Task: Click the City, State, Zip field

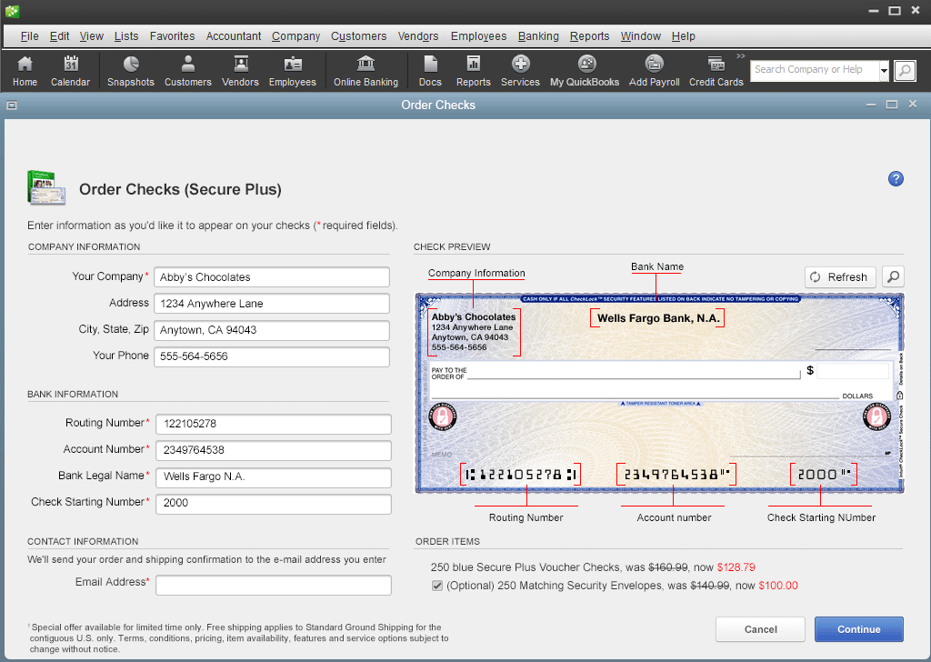Action: pyautogui.click(x=272, y=330)
